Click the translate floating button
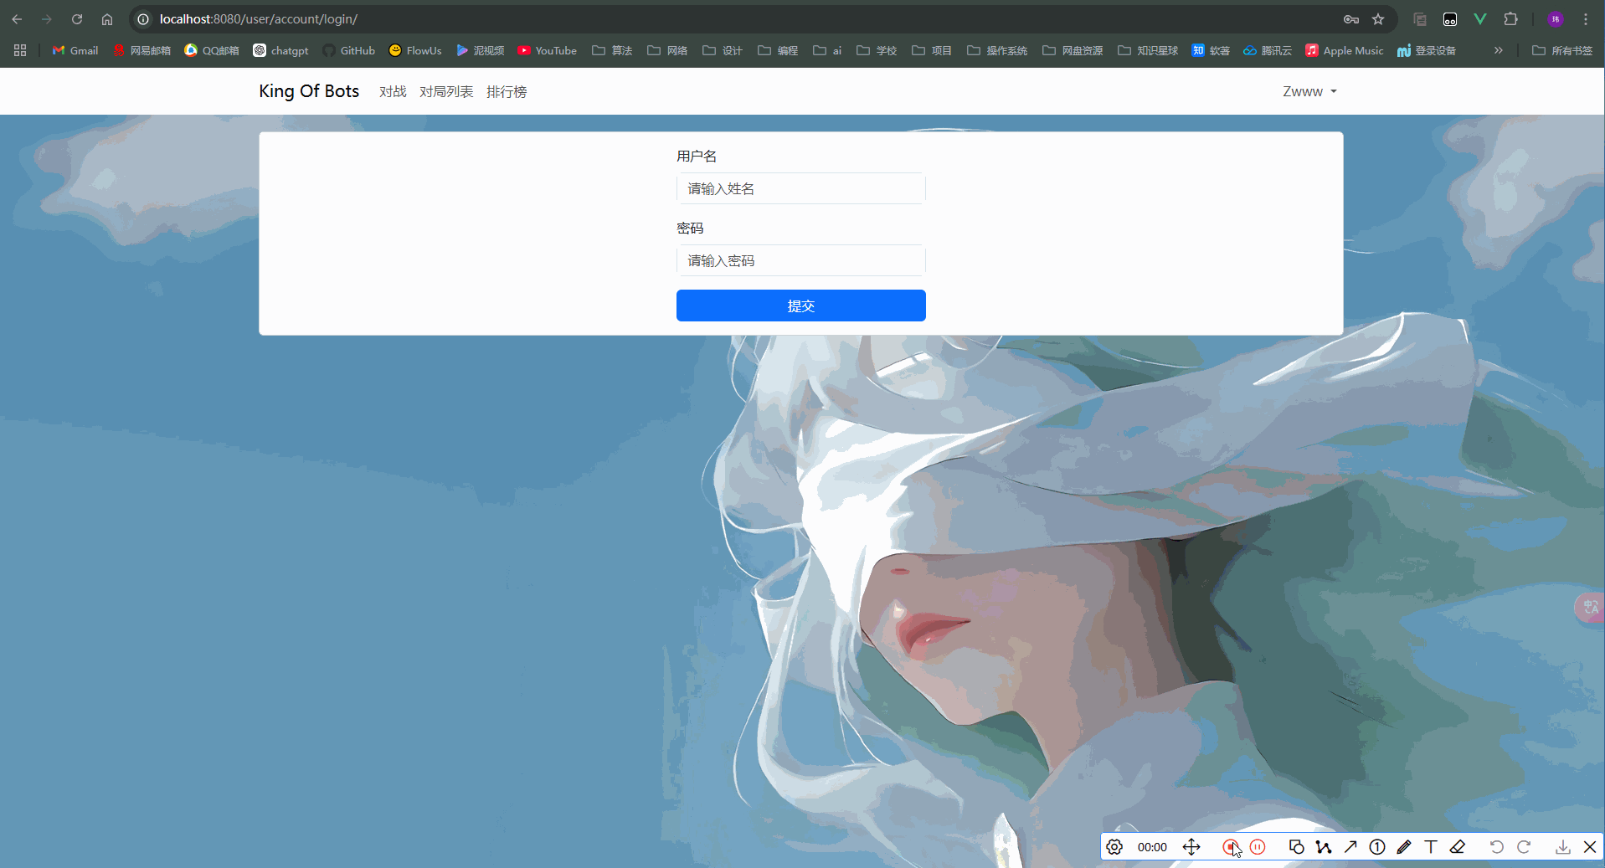 [x=1590, y=607]
